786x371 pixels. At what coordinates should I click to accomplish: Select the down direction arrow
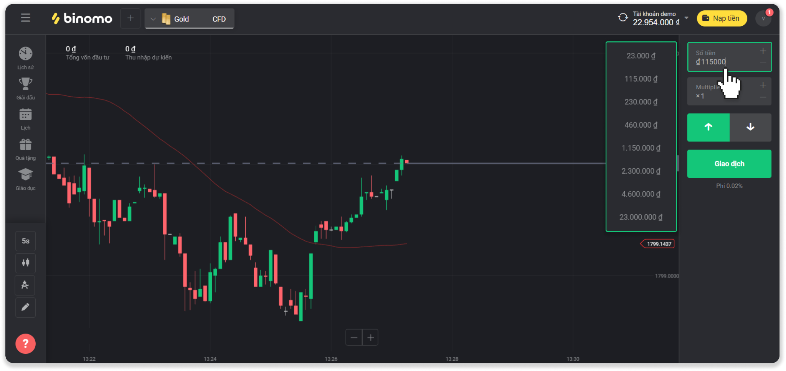click(750, 127)
